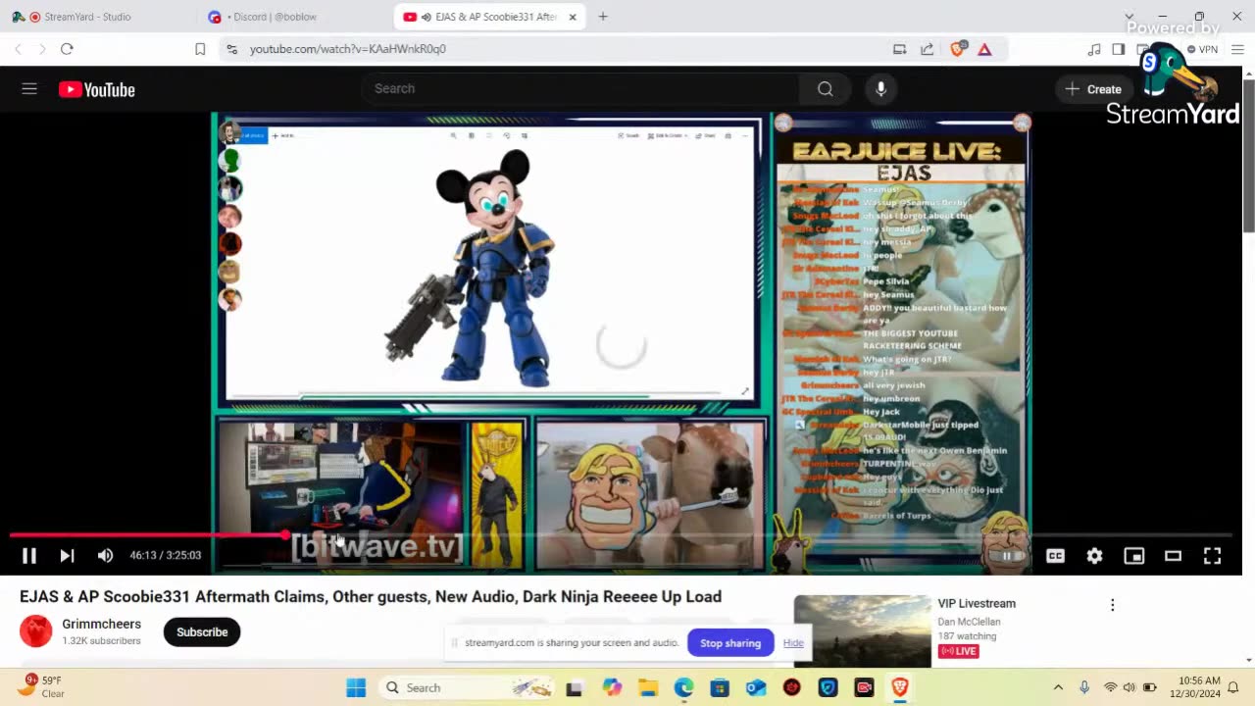Bookmark this page
This screenshot has height=706, width=1255.
(x=200, y=49)
